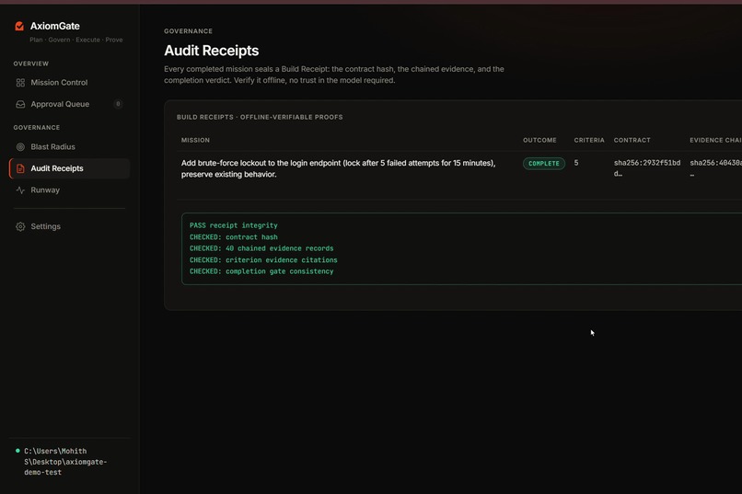Click the 'Plan · Govern · Execute · Prove' tagline
This screenshot has width=742, height=494.
pyautogui.click(x=76, y=40)
